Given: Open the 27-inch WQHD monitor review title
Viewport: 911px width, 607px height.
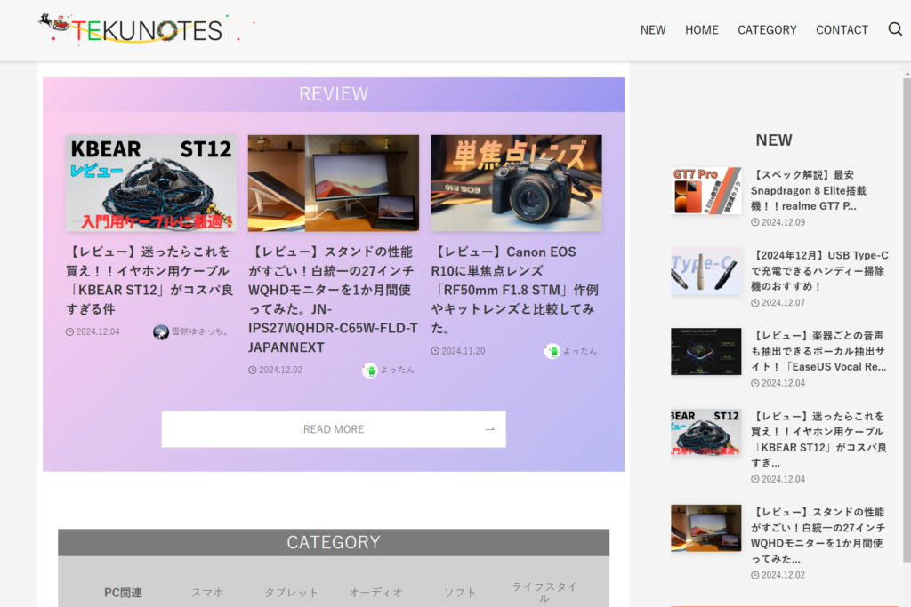Looking at the screenshot, I should point(333,300).
